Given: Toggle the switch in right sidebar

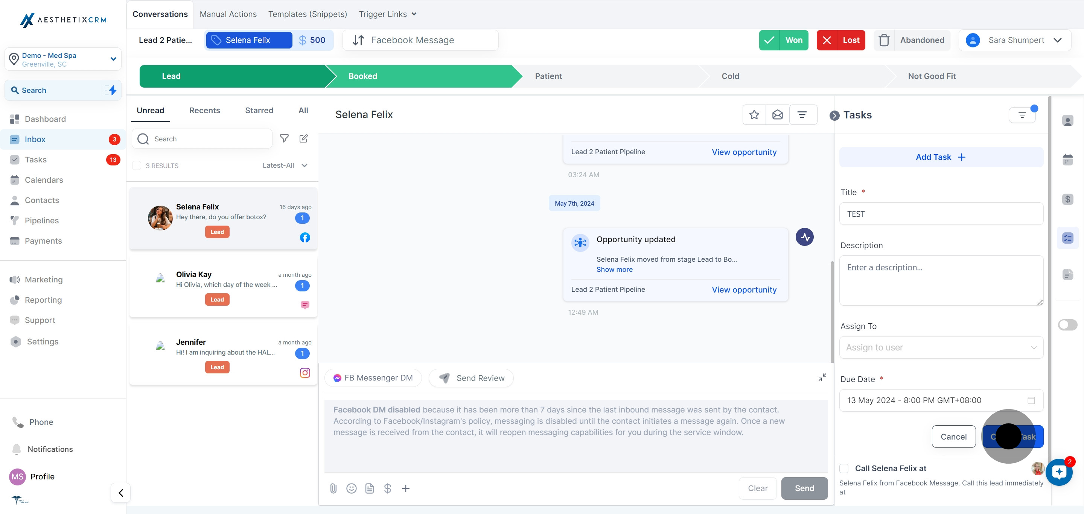Looking at the screenshot, I should pos(1067,325).
